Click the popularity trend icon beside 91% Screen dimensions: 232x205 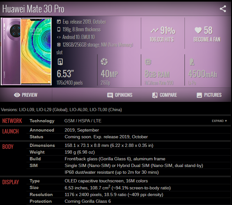click(x=155, y=30)
